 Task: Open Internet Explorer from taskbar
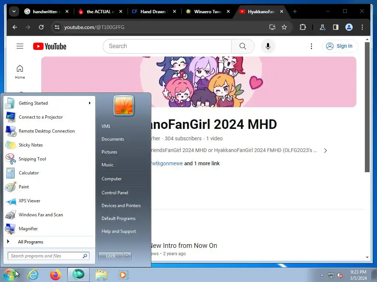(x=33, y=275)
